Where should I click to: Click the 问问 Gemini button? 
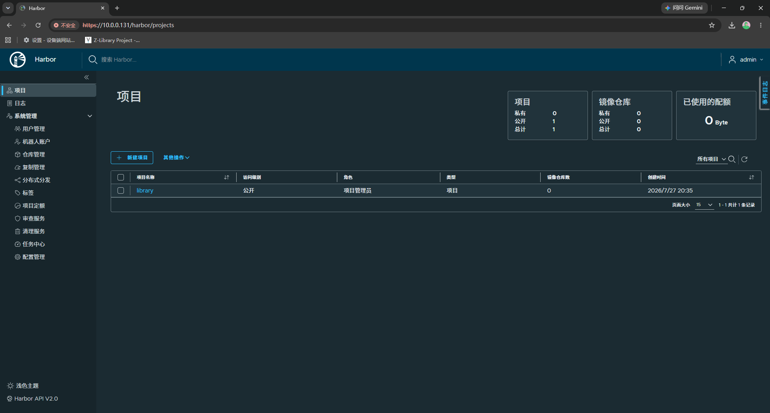(x=684, y=8)
